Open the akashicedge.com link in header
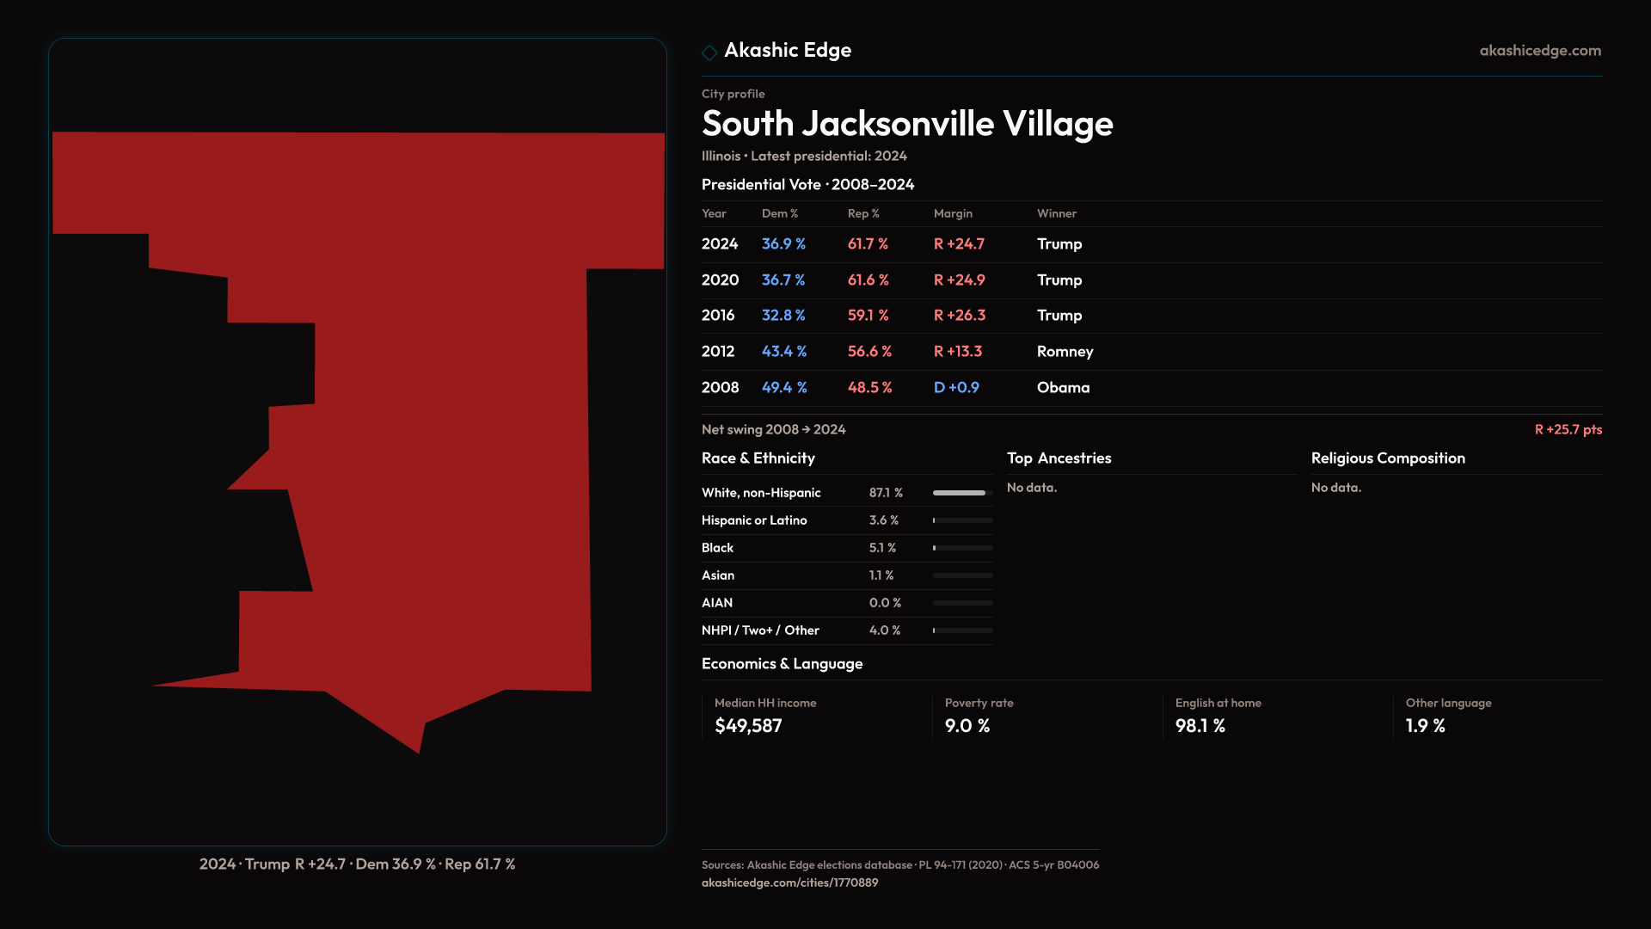Screen dimensions: 1651x929 [1540, 51]
